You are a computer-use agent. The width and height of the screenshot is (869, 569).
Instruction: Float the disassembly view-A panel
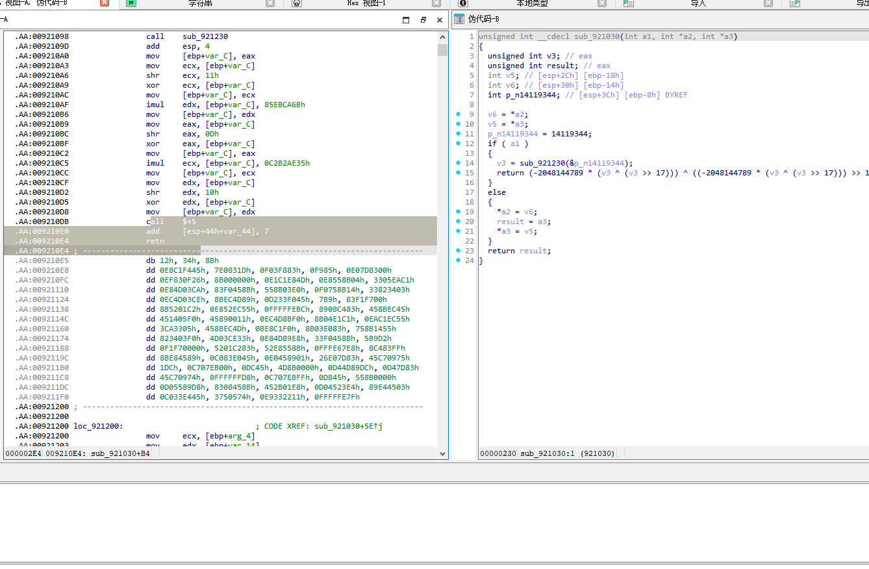pos(423,19)
